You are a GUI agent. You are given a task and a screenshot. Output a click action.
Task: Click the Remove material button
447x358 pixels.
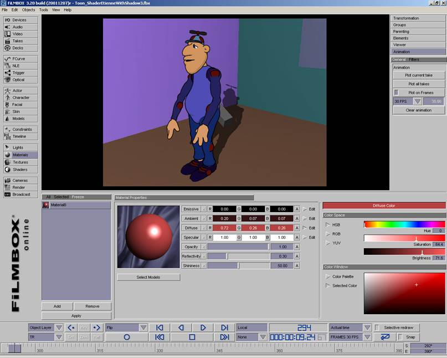[93, 306]
